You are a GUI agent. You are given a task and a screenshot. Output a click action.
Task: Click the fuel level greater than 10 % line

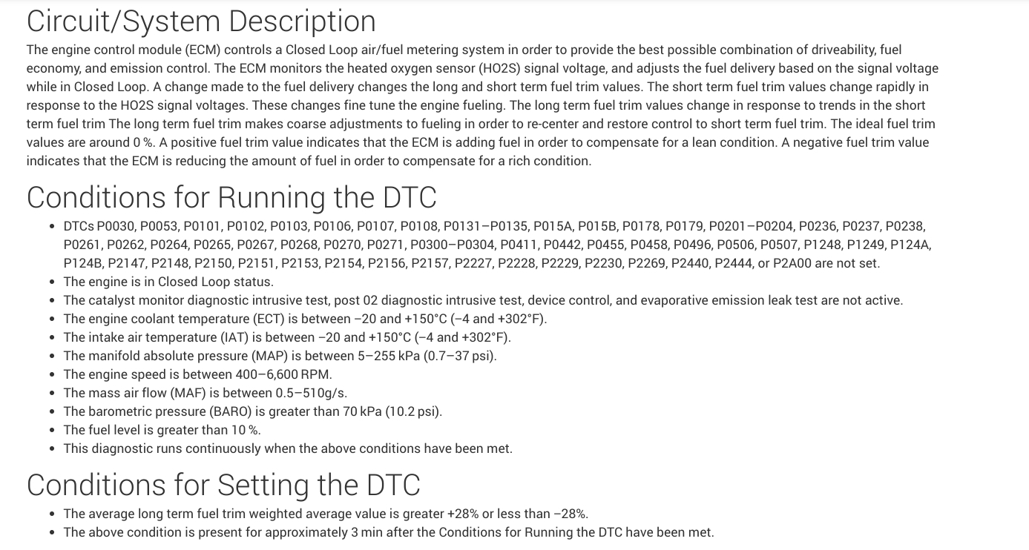[162, 430]
